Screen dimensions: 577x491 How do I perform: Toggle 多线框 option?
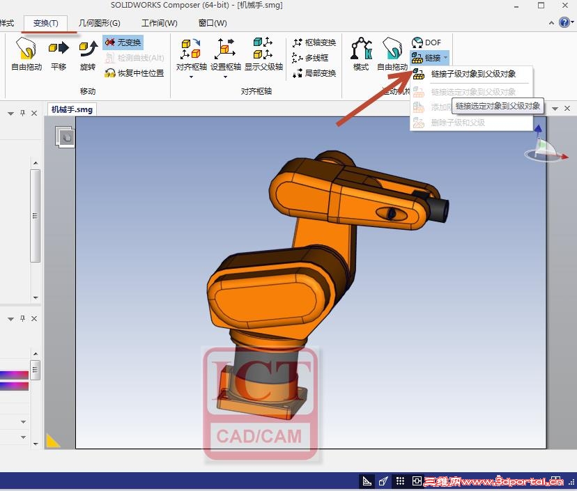tap(310, 58)
